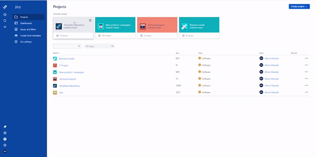Open Jira settings in sidebar
Viewport: 316px width, 157px height.
tap(28, 42)
